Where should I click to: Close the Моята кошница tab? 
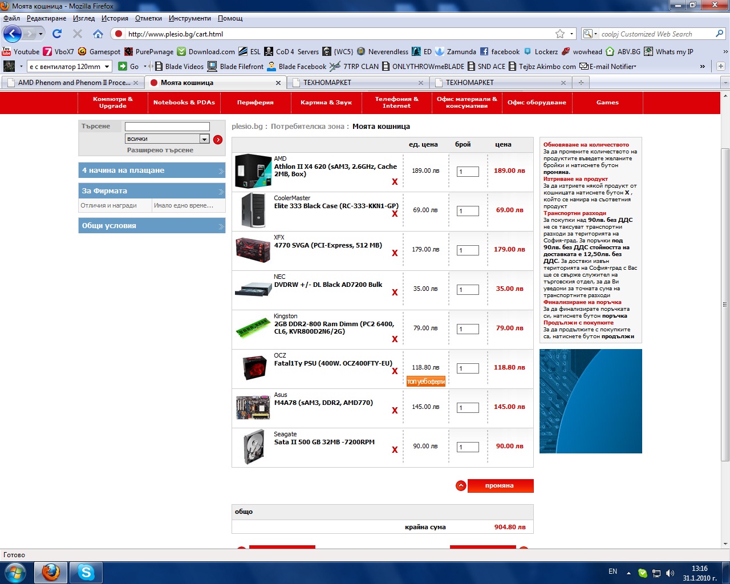click(278, 83)
